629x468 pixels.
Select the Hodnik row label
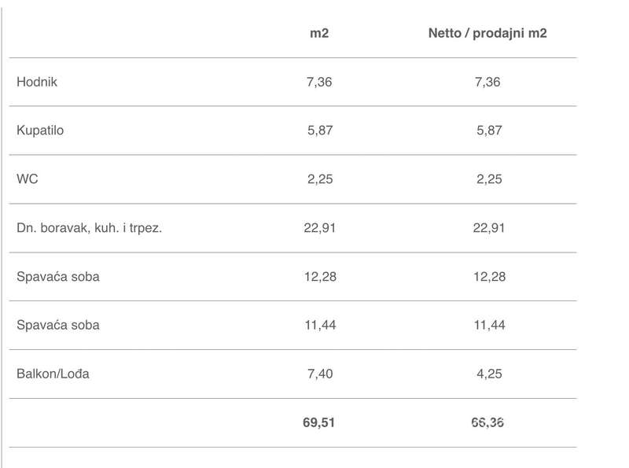[x=37, y=82]
